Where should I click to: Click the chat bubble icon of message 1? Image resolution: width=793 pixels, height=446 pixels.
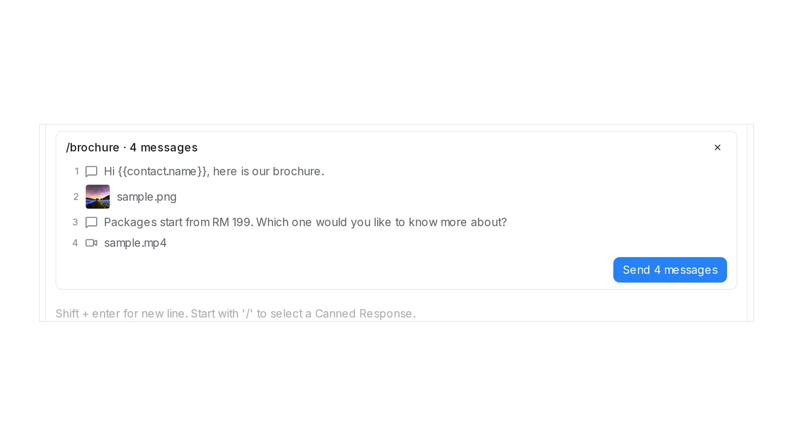(91, 171)
